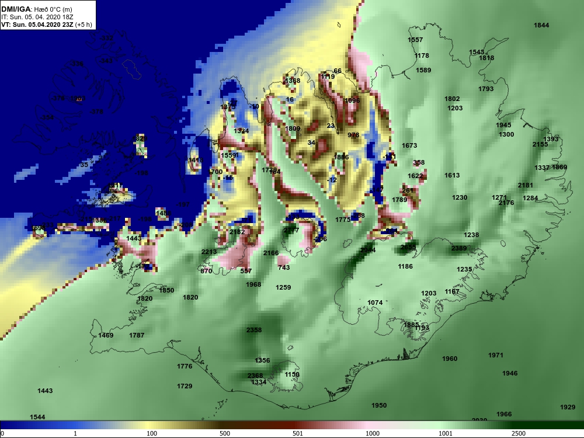The height and width of the screenshot is (438, 584).
Task: Click the DMI/IGA Hæð 0°C title text
Action: (x=36, y=9)
